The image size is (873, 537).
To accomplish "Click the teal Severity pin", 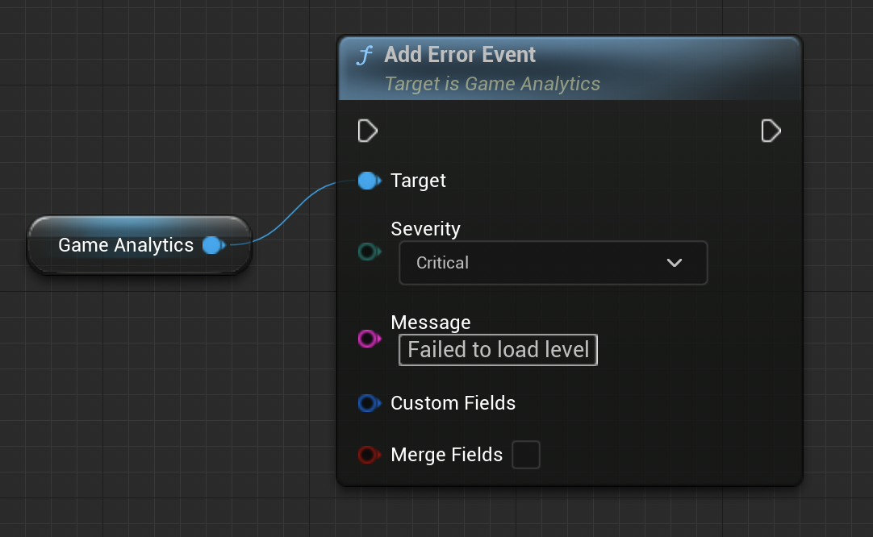I will 368,252.
